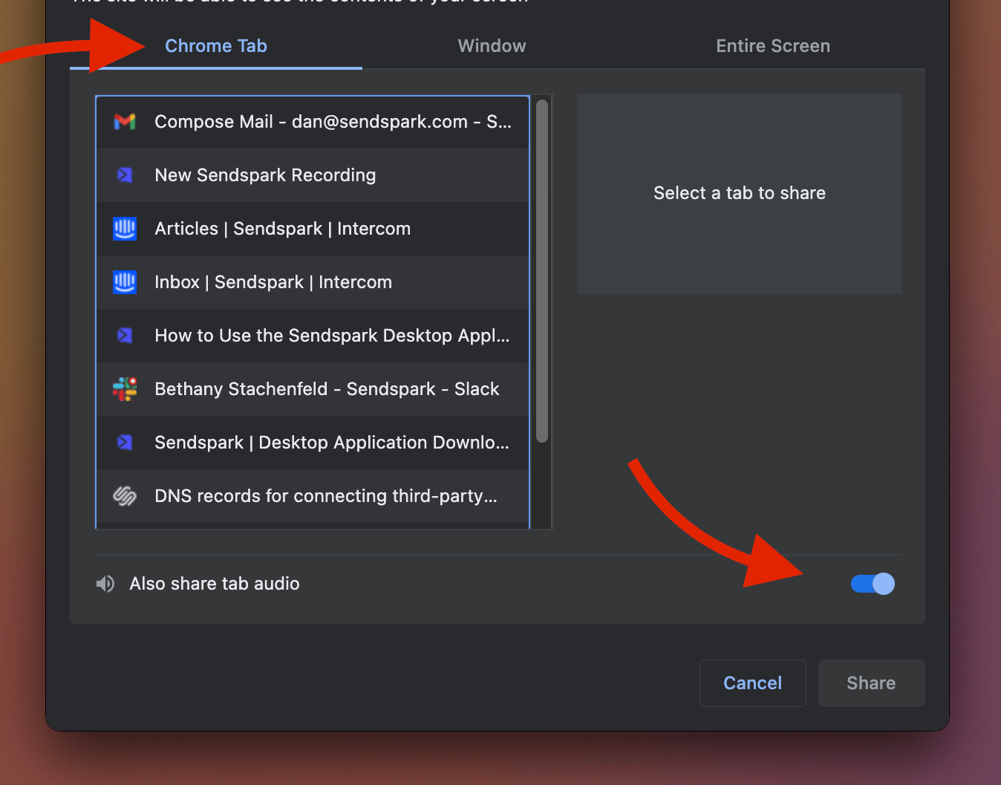Click the Slack icon beside Bethany Stachenfeld
1001x785 pixels.
[x=125, y=389]
